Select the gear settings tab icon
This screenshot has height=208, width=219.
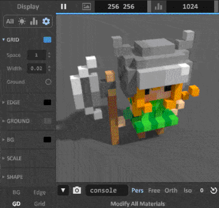click(46, 21)
